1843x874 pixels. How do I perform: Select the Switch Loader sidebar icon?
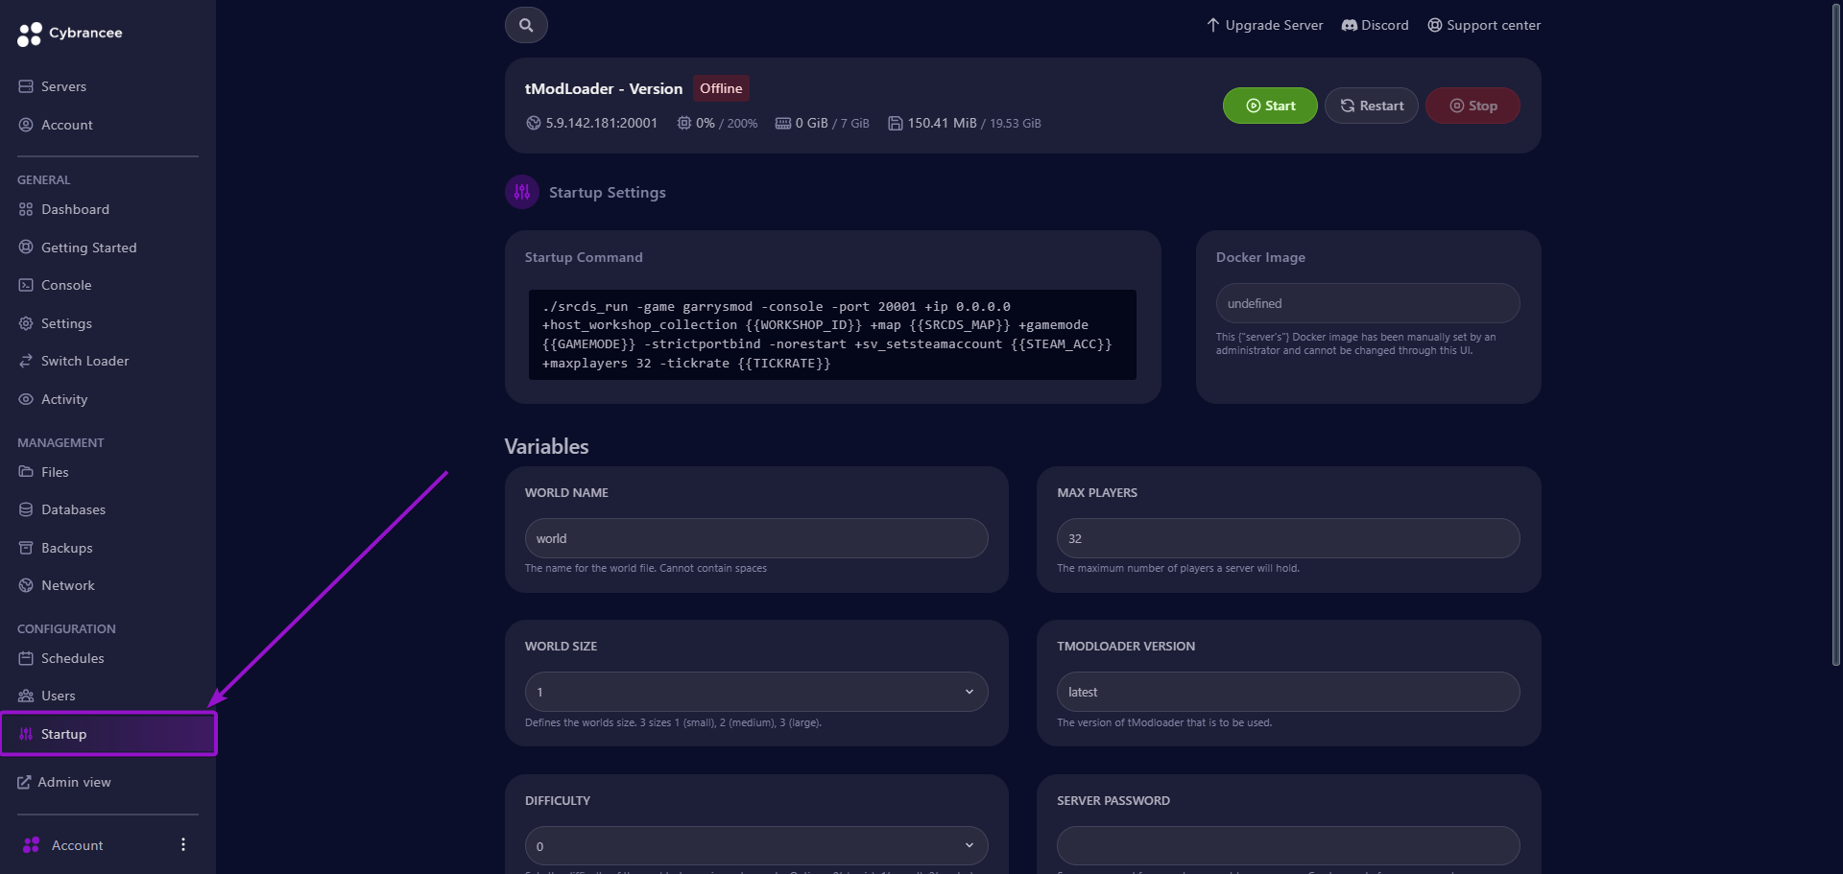(25, 361)
